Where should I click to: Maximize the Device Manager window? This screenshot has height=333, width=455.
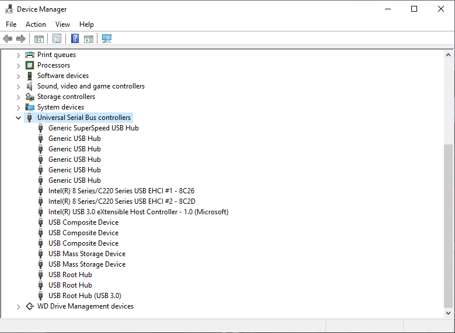[x=414, y=9]
